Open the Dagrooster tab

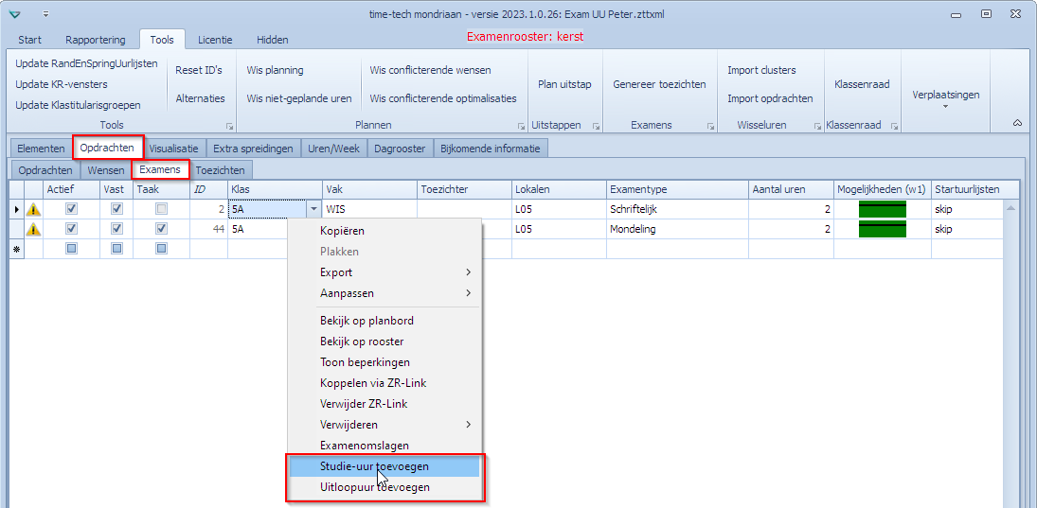click(400, 149)
